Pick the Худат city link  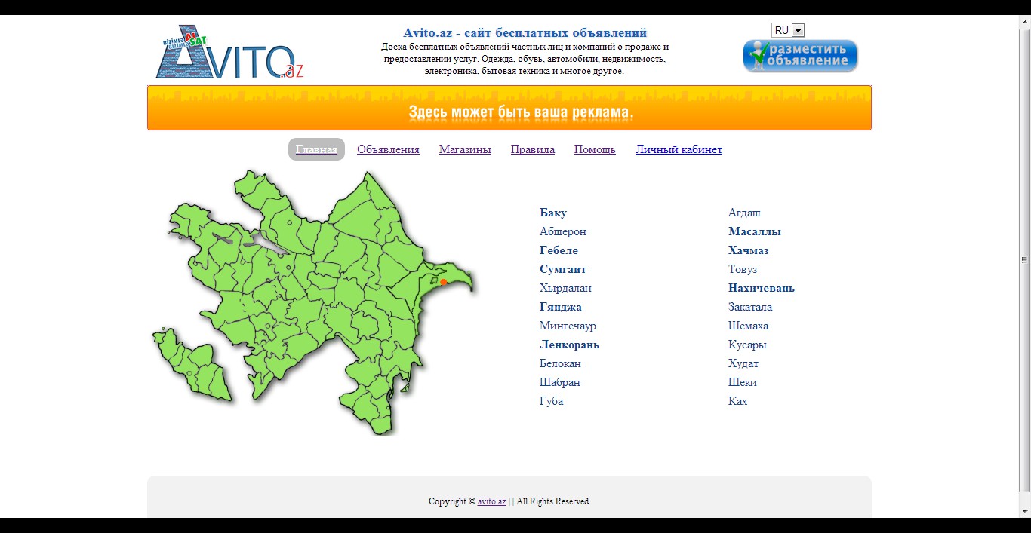(743, 363)
